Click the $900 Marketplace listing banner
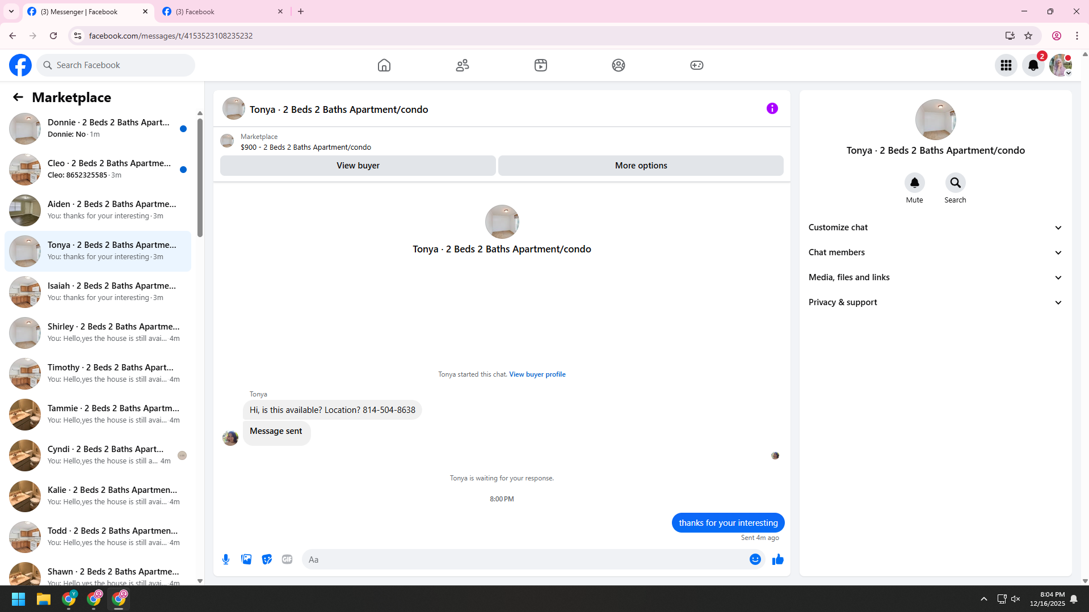Screen dimensions: 1089x612 (502, 141)
